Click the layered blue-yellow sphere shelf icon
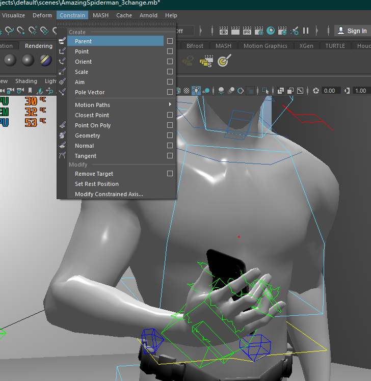Viewport: 371px width, 381px height. tap(46, 60)
